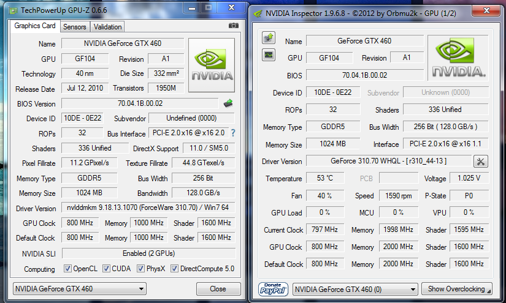Click the GPU-Z Bus Width value 256 Bit
This screenshot has width=506, height=303.
pyautogui.click(x=203, y=178)
